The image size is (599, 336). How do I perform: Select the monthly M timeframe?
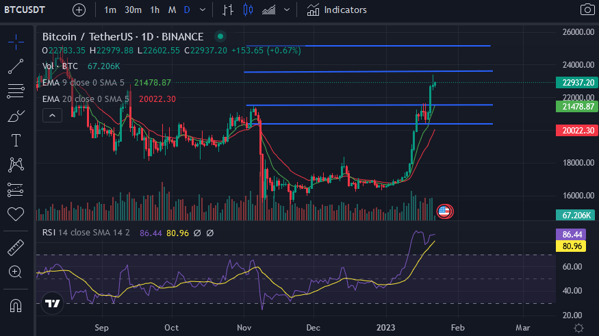173,10
